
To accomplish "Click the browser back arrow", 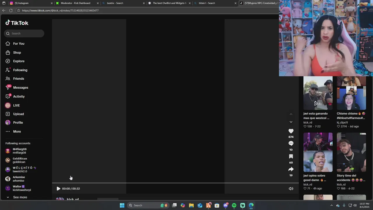I will pyautogui.click(x=4, y=10).
